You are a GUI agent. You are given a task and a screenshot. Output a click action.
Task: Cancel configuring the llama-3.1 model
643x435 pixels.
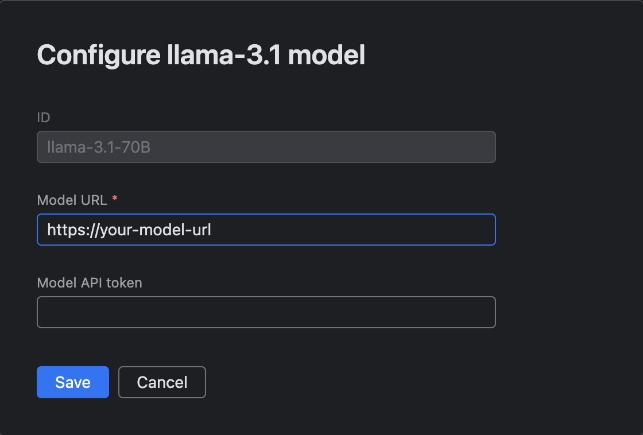[162, 382]
